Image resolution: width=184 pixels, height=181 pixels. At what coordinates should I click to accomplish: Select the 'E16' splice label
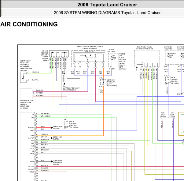click(x=178, y=94)
